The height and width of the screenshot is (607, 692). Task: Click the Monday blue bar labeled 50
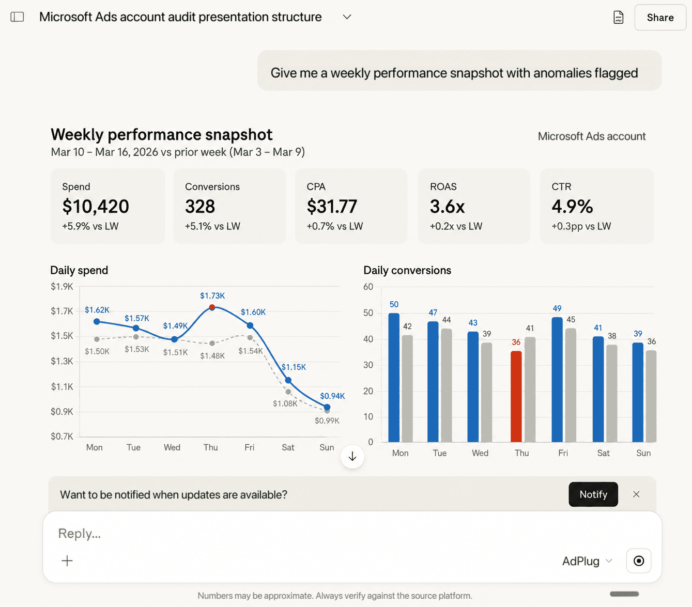(394, 378)
